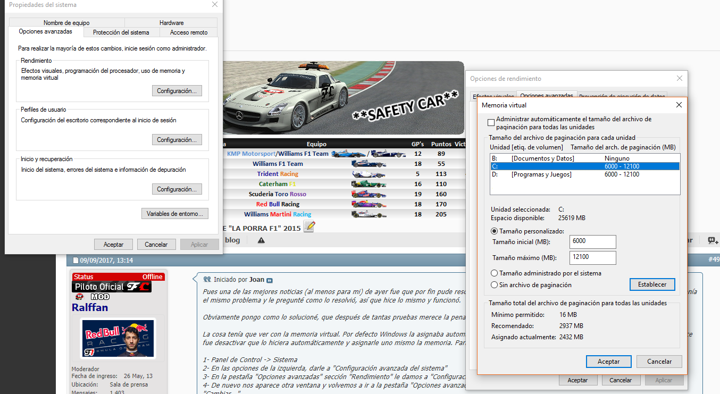
Task: Click the reply bubble icon at the thread bar's right edge
Action: click(x=713, y=240)
